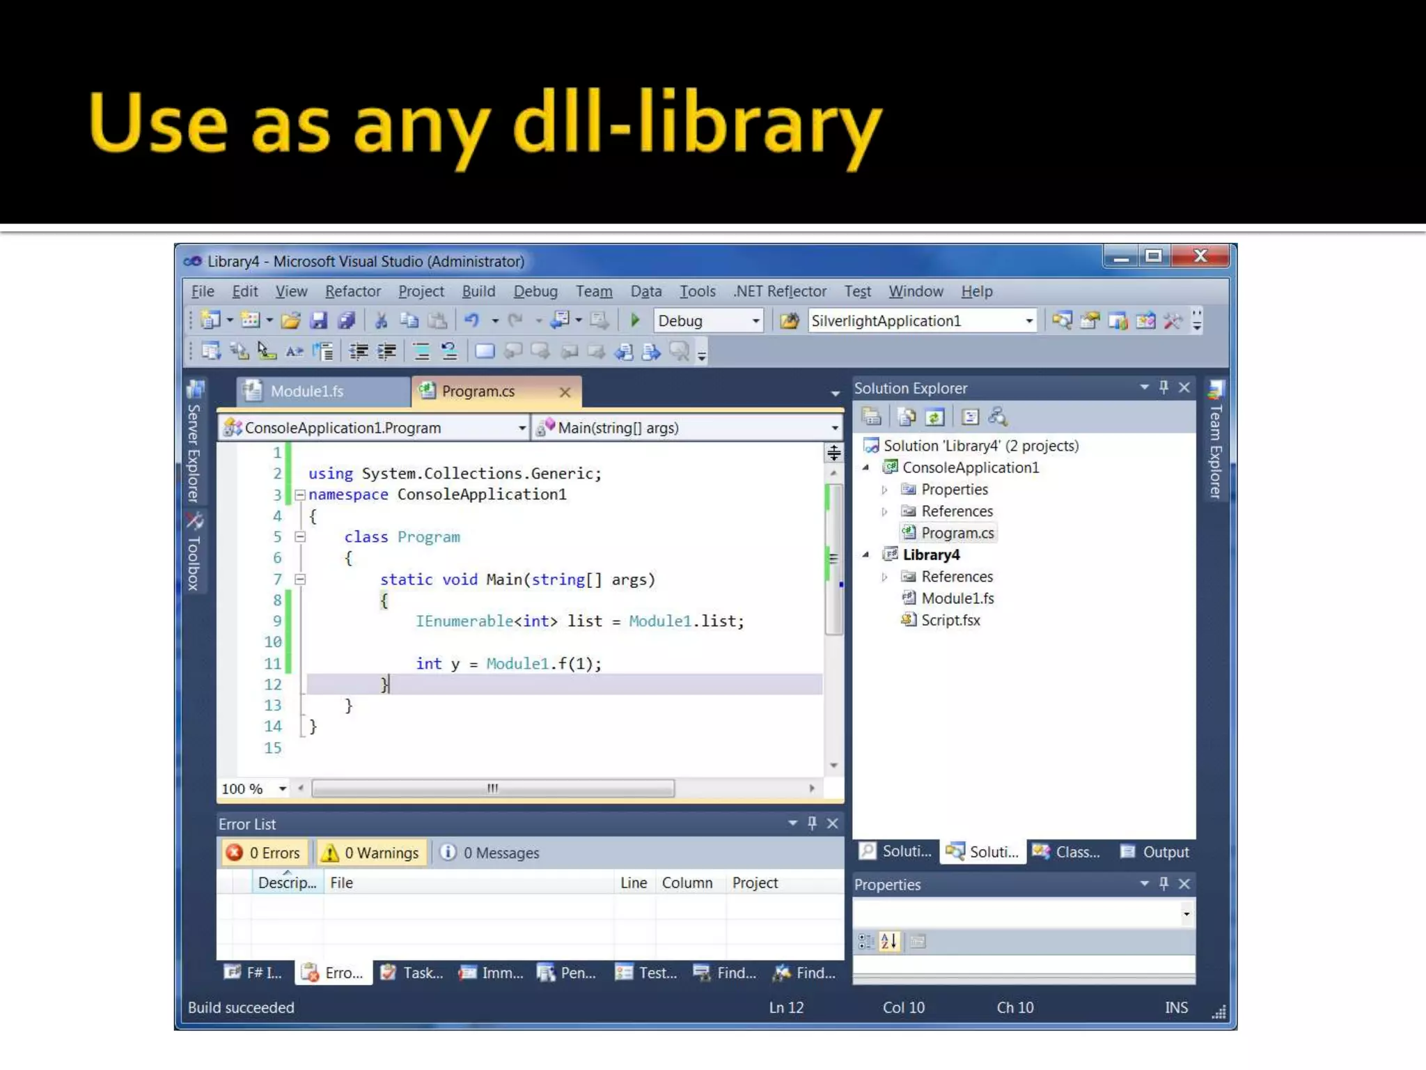Image resolution: width=1426 pixels, height=1070 pixels.
Task: Toggle the 0 Messages filter
Action: coord(489,853)
